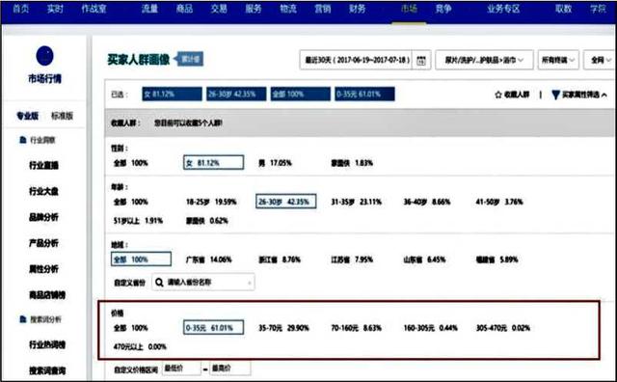Image resolution: width=617 pixels, height=382 pixels.
Task: Open 业务专区 in top navigation
Action: 503,9
